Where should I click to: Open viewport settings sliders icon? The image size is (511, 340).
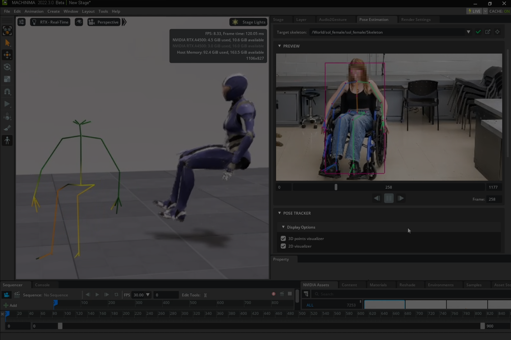click(x=22, y=22)
